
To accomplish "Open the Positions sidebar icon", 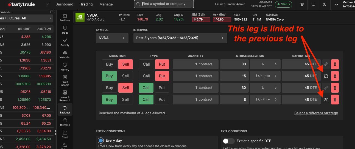I will (65, 18).
